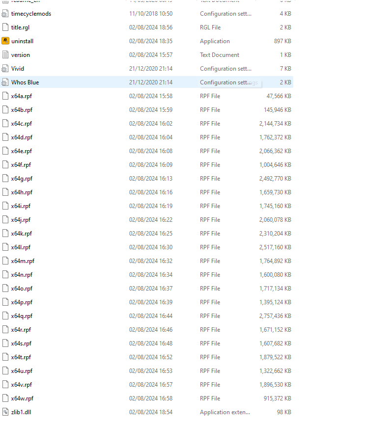Click the version text document icon
The width and height of the screenshot is (391, 424).
pyautogui.click(x=5, y=55)
